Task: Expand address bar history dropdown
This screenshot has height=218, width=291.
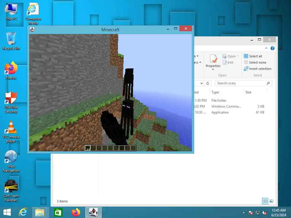Action: 201,83
